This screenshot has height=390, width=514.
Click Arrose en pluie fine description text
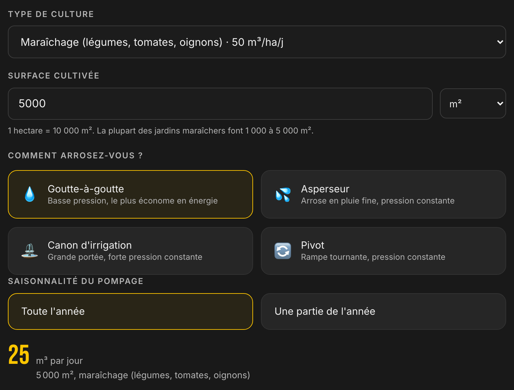click(x=378, y=201)
